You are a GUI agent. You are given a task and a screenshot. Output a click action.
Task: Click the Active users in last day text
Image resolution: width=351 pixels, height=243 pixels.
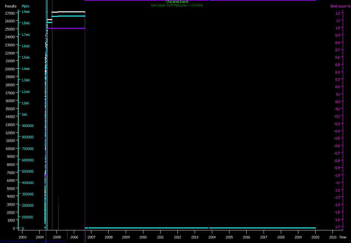coord(32,241)
